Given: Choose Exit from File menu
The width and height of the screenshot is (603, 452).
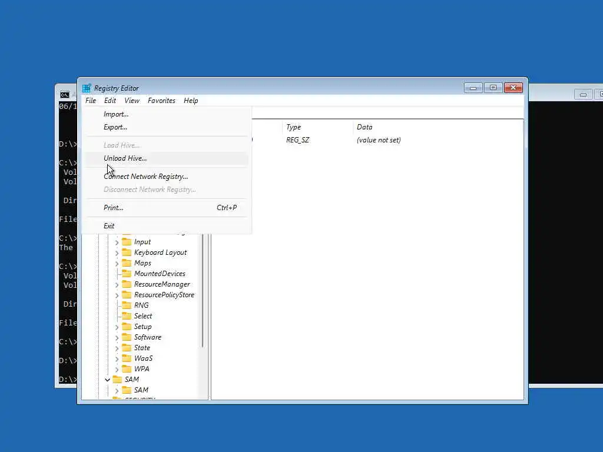Looking at the screenshot, I should coord(167,225).
